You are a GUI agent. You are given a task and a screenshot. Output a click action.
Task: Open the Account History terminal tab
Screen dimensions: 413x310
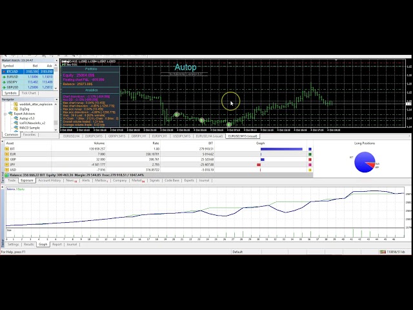click(x=50, y=181)
